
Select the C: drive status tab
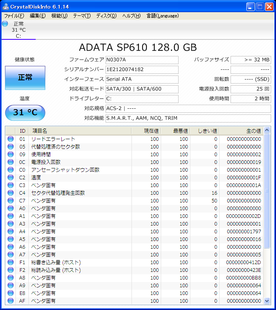tap(19, 30)
